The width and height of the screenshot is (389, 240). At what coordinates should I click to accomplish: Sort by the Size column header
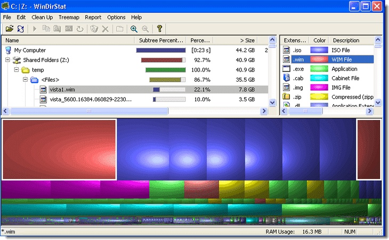pos(235,40)
